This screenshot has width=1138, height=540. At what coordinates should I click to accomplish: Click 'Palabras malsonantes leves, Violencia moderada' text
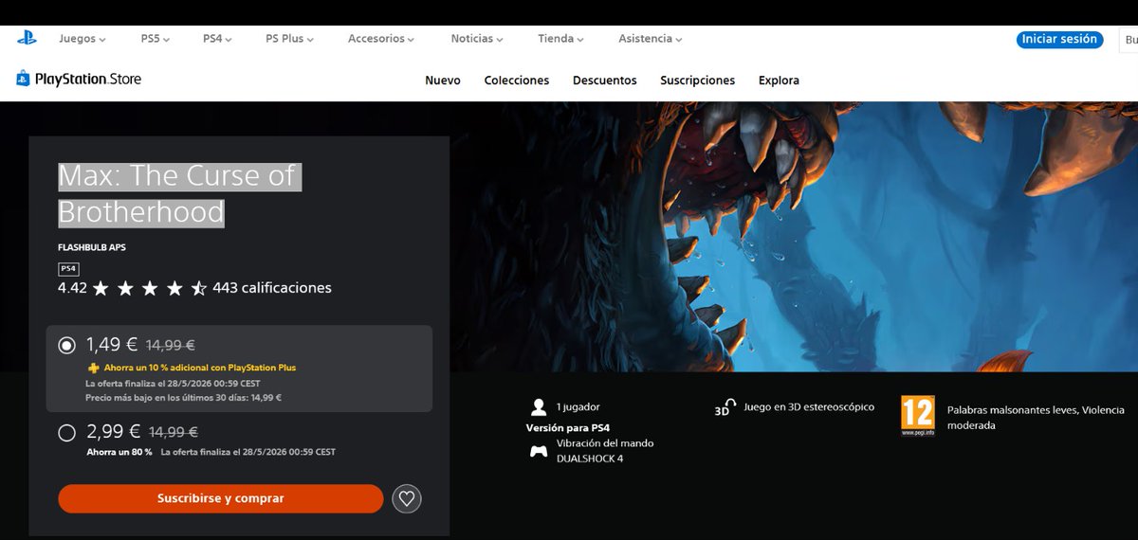[1036, 418]
